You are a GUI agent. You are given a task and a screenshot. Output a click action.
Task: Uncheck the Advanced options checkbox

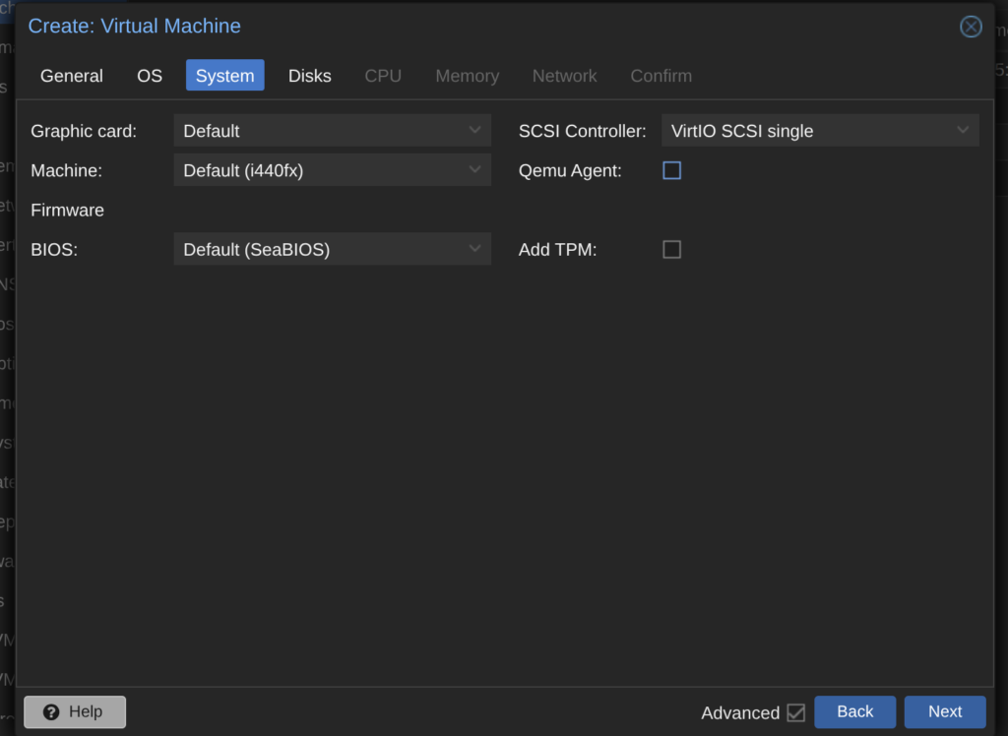click(x=795, y=712)
